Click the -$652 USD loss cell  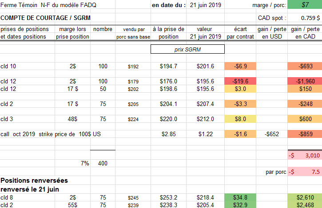[271, 134]
